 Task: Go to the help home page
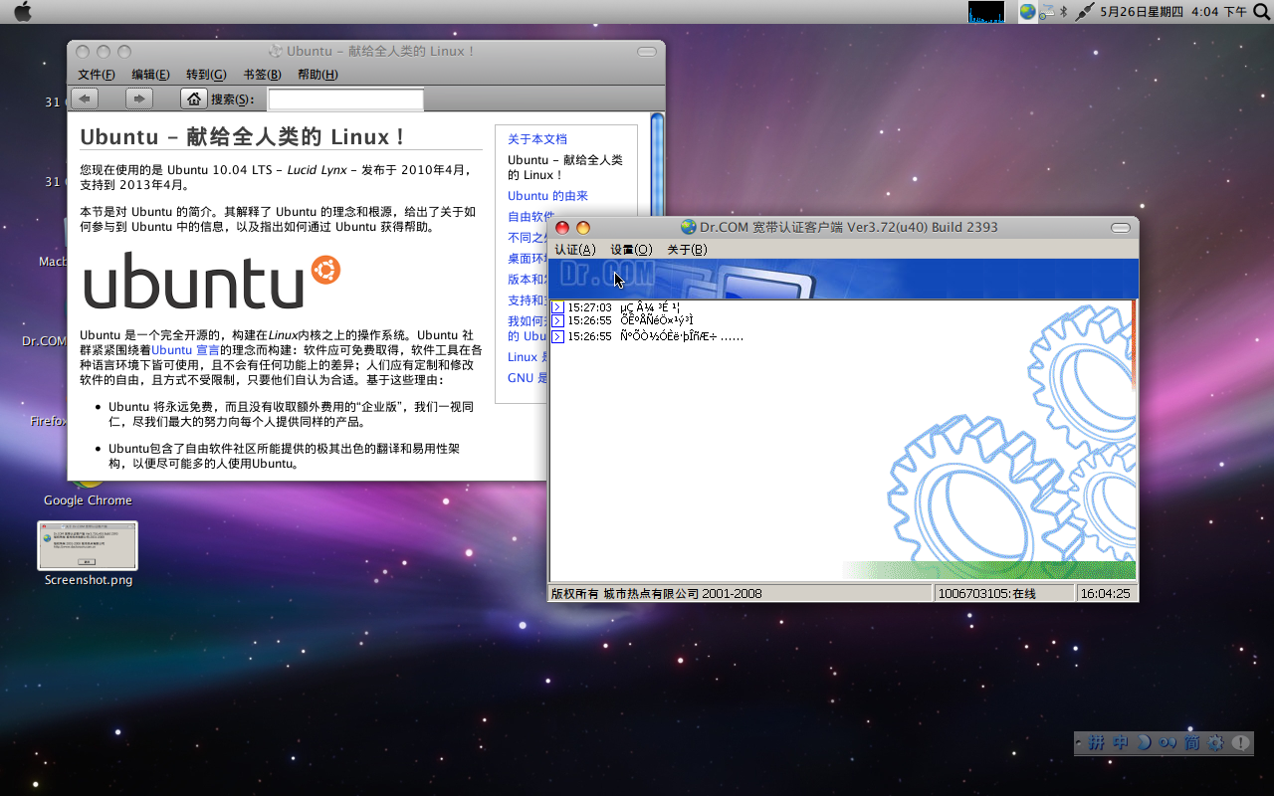(x=193, y=99)
